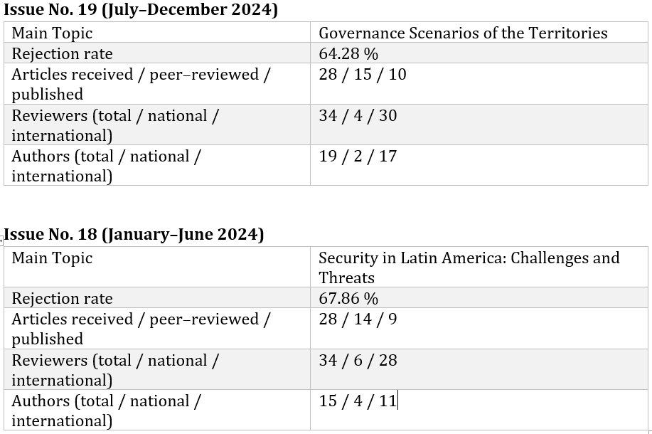
Task: Place cursor in the '34 / 4 / 30' cell
Action: [358, 115]
